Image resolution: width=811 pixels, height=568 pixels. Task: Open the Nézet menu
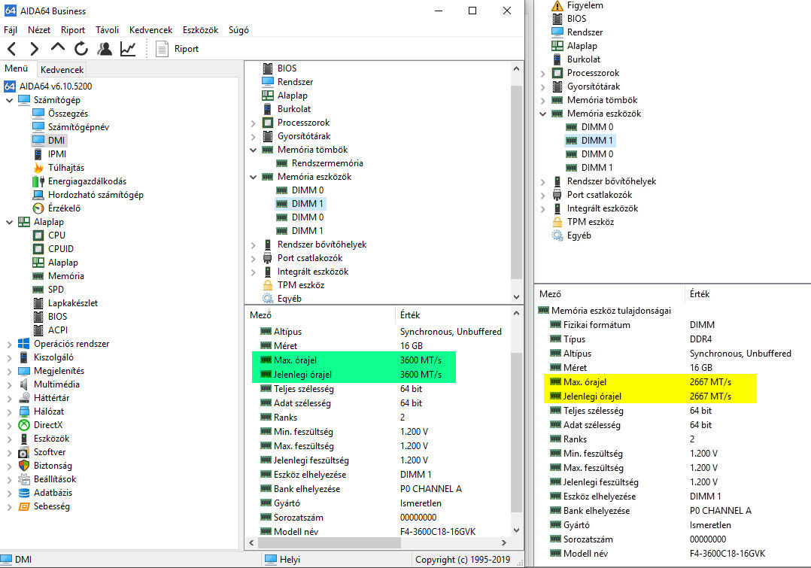click(39, 30)
